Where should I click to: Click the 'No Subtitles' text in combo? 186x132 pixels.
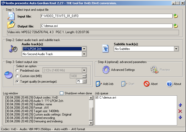(122, 49)
